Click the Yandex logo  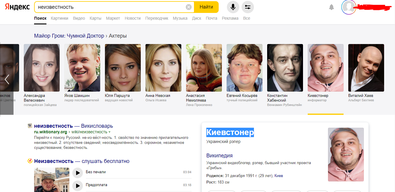(17, 7)
